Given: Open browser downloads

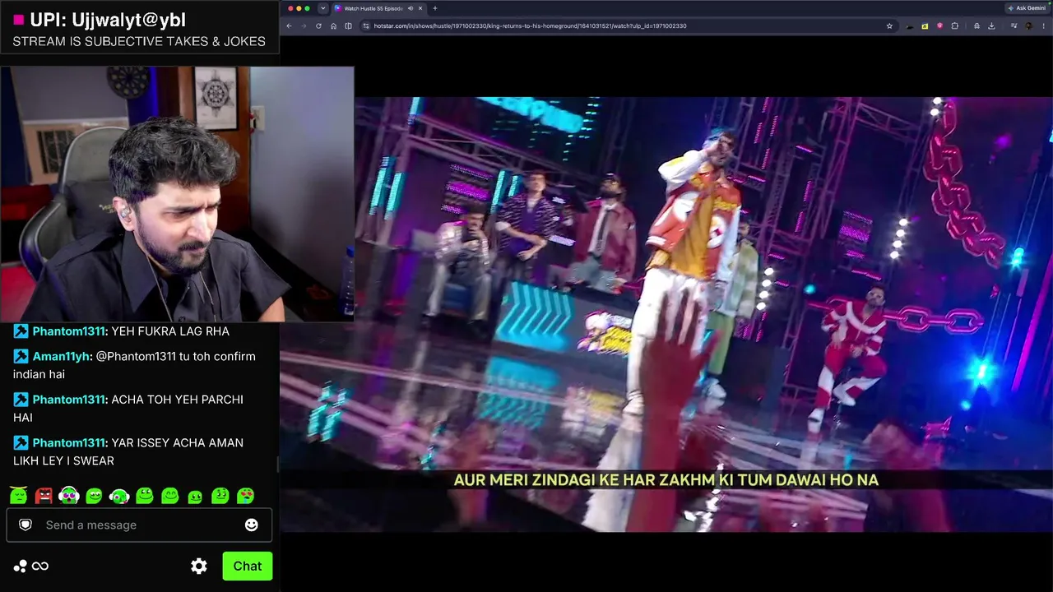Looking at the screenshot, I should pyautogui.click(x=991, y=25).
